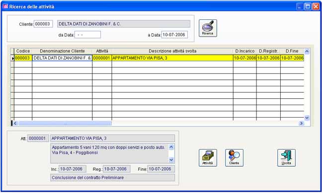The height and width of the screenshot is (193, 322).
Task: Click the grid's horizontal scroll right arrow
Action: click(301, 123)
